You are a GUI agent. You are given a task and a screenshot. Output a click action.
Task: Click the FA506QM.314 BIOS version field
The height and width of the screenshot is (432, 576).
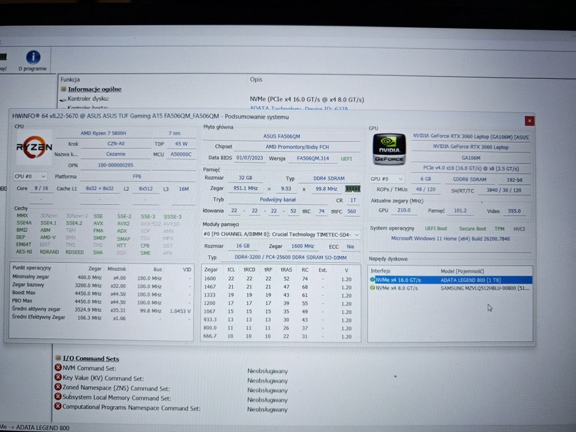coord(313,159)
